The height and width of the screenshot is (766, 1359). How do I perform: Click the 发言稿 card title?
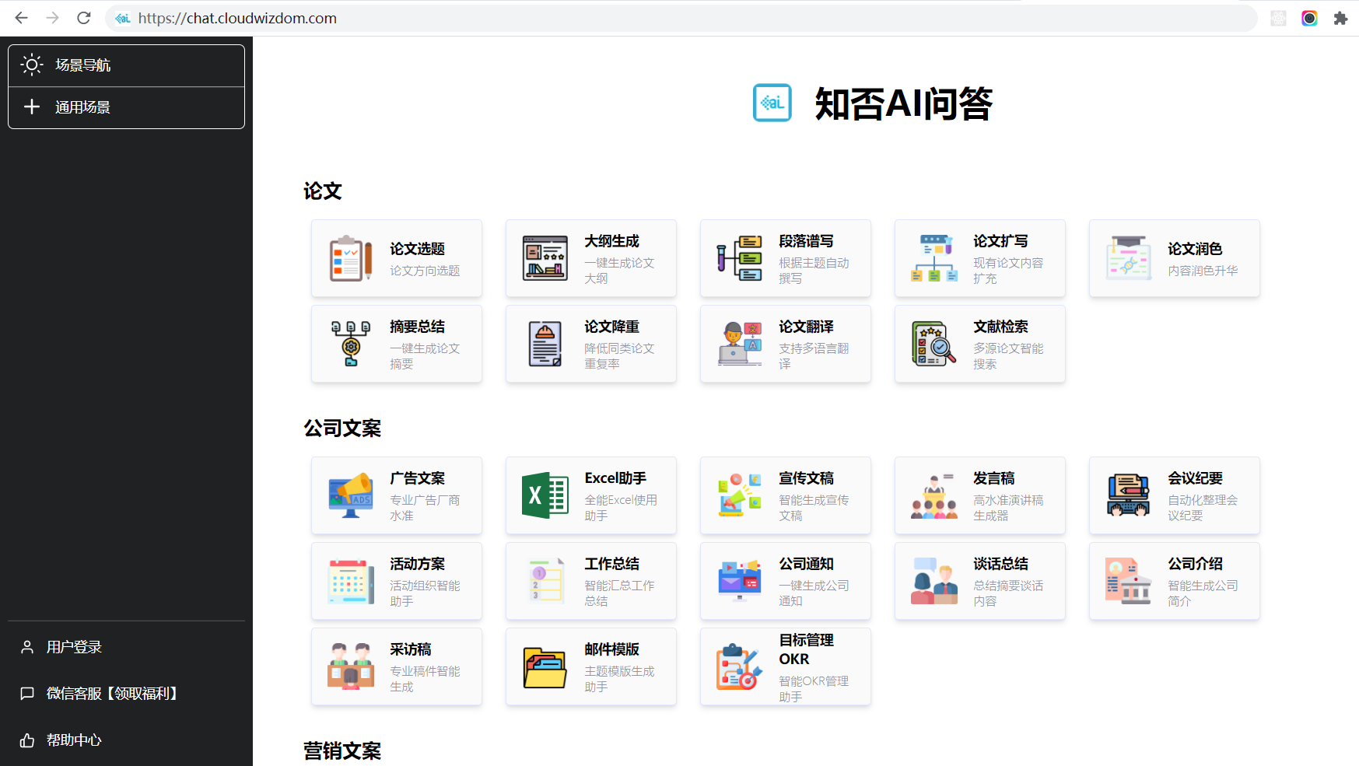[x=994, y=478]
